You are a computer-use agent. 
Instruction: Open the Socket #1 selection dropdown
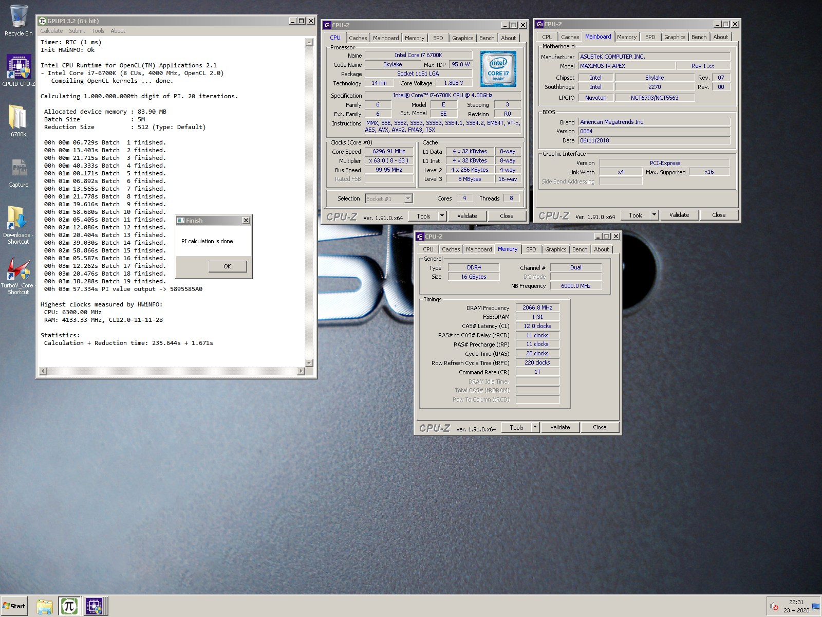(408, 198)
